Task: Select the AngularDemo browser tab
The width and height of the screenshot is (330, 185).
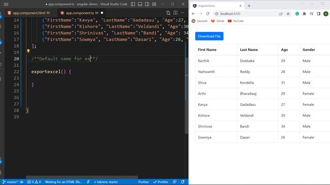Action: pyautogui.click(x=217, y=6)
